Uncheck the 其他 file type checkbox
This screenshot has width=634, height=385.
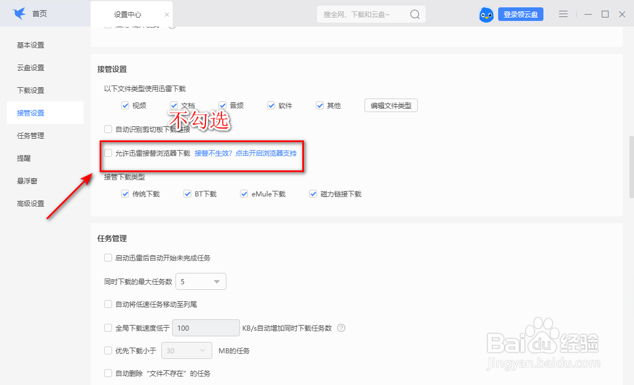tap(320, 105)
